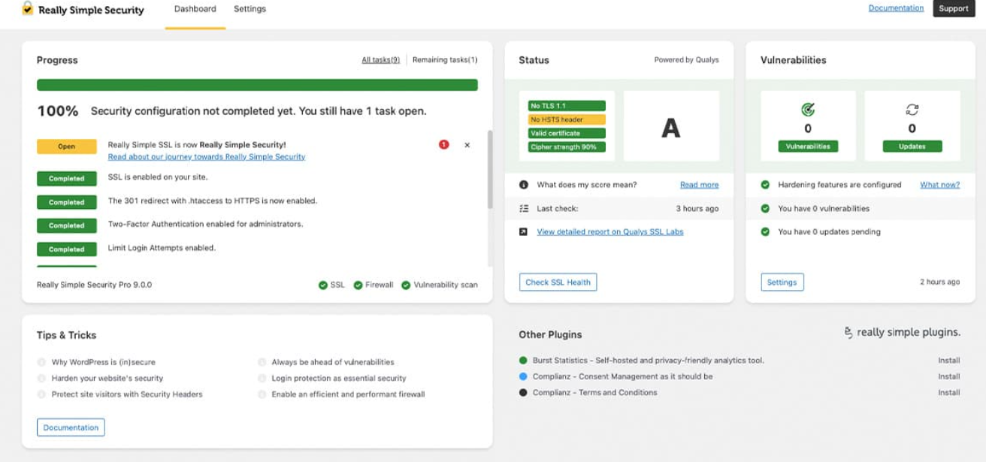The width and height of the screenshot is (986, 462).
Task: Click the Progress task list scrollbar
Action: click(490, 169)
